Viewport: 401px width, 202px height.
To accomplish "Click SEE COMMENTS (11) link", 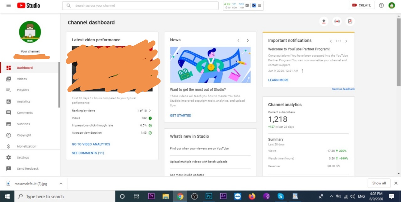I will pyautogui.click(x=88, y=153).
